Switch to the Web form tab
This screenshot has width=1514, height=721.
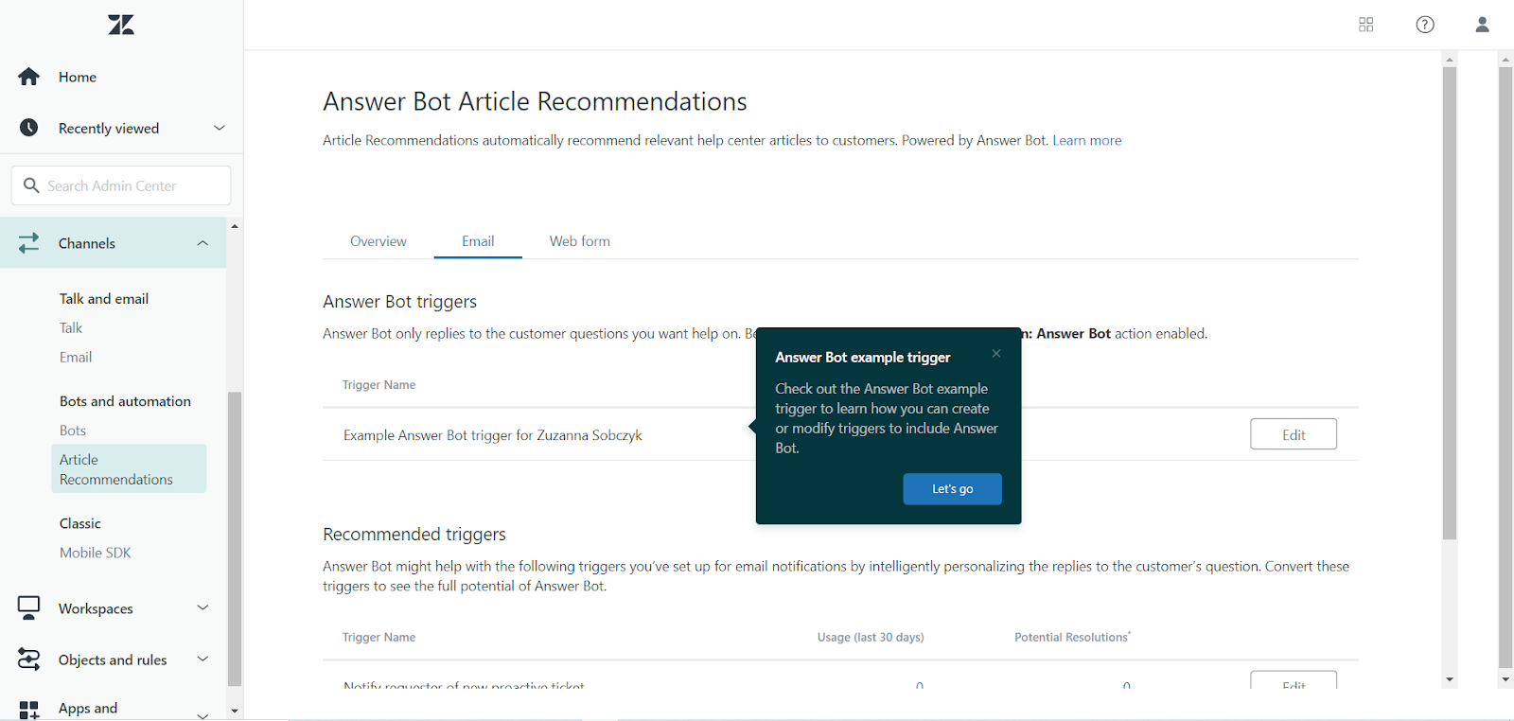[x=579, y=241]
